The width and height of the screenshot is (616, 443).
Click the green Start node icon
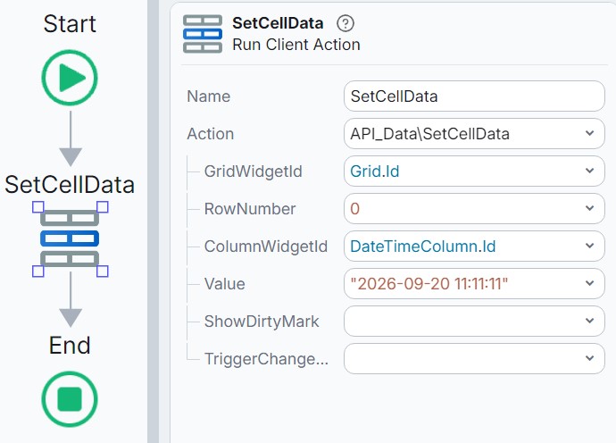tap(70, 78)
